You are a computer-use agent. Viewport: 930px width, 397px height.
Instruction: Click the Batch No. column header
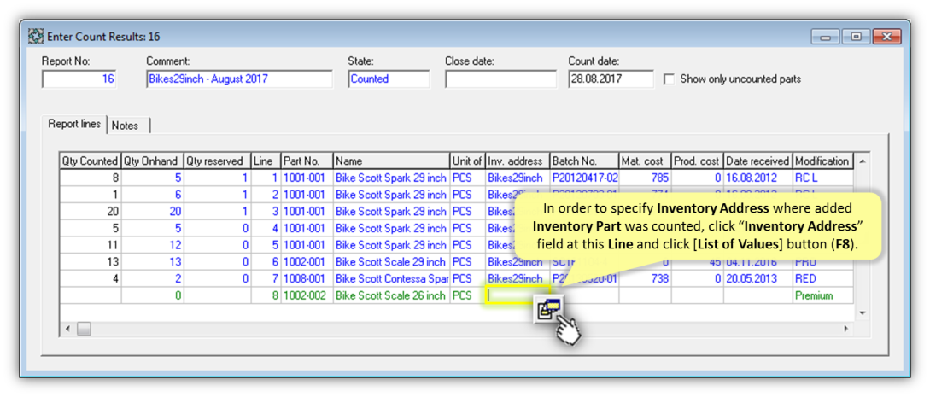584,161
